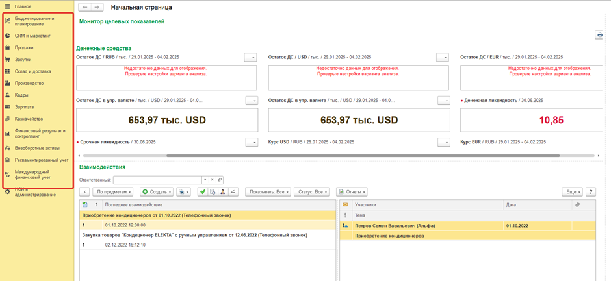Viewport: 611px width, 281px height.
Task: Open the Статус: Все filter dropdown
Action: tap(311, 192)
